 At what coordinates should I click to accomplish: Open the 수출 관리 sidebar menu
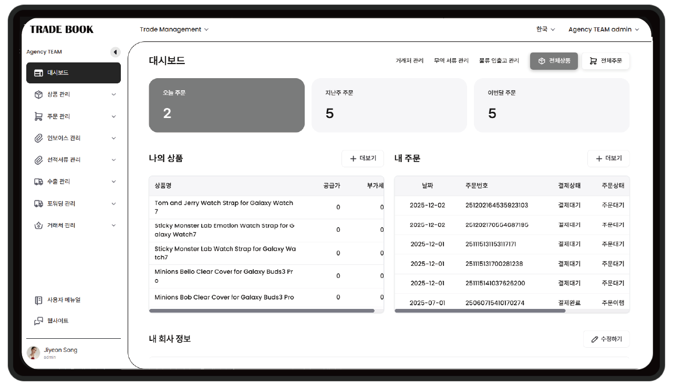(x=74, y=181)
